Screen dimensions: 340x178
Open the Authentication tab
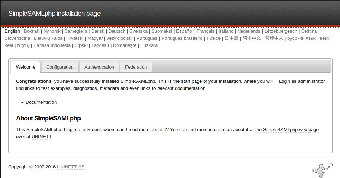tap(99, 67)
